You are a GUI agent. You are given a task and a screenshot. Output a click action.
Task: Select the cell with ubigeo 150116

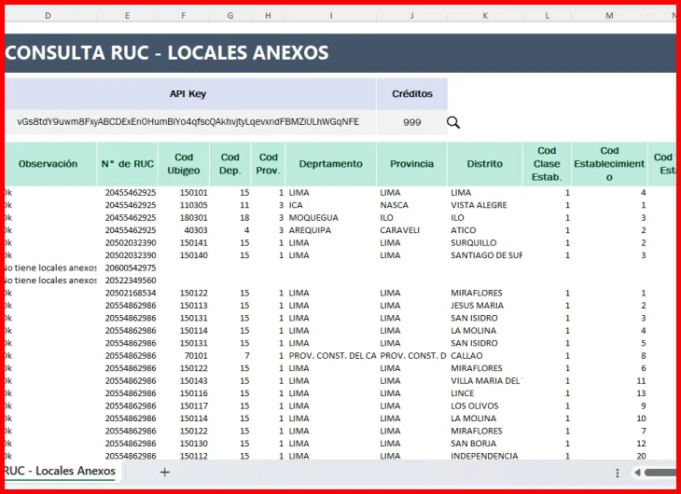tap(183, 393)
